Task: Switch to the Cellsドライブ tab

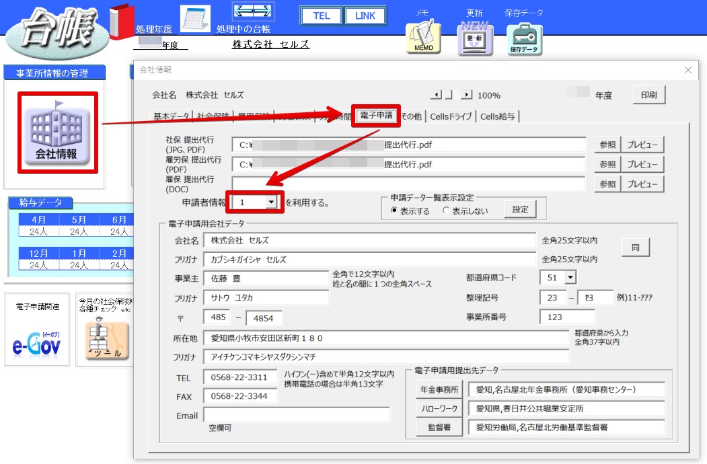Action: [451, 116]
